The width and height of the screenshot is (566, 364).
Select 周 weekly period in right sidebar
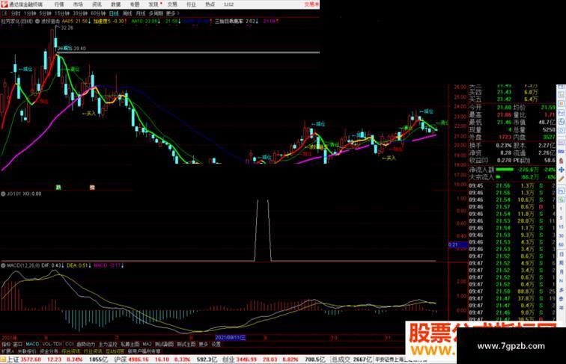click(x=561, y=263)
